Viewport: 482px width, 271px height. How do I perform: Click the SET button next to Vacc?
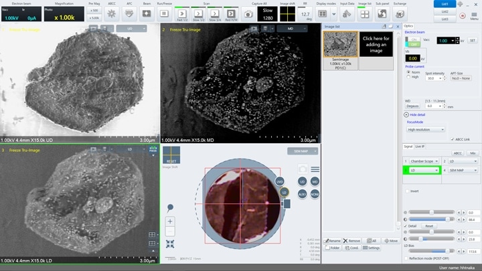(x=472, y=41)
